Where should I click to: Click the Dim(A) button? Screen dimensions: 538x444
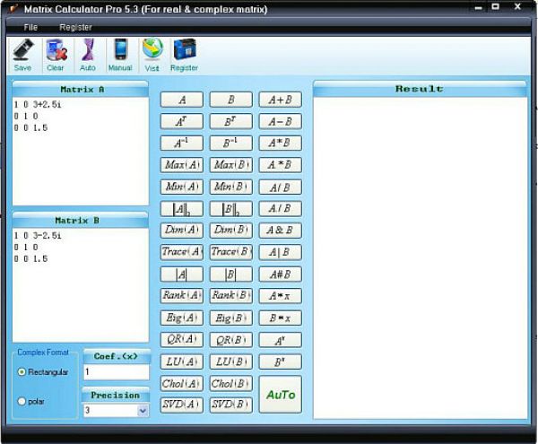(x=182, y=230)
